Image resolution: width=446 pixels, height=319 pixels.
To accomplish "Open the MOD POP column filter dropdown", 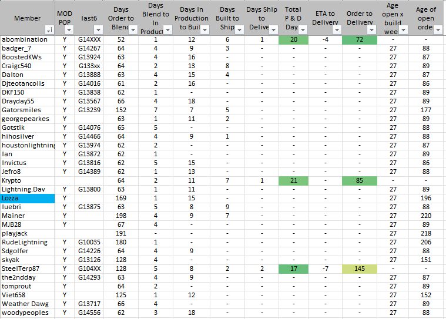I will [69, 30].
